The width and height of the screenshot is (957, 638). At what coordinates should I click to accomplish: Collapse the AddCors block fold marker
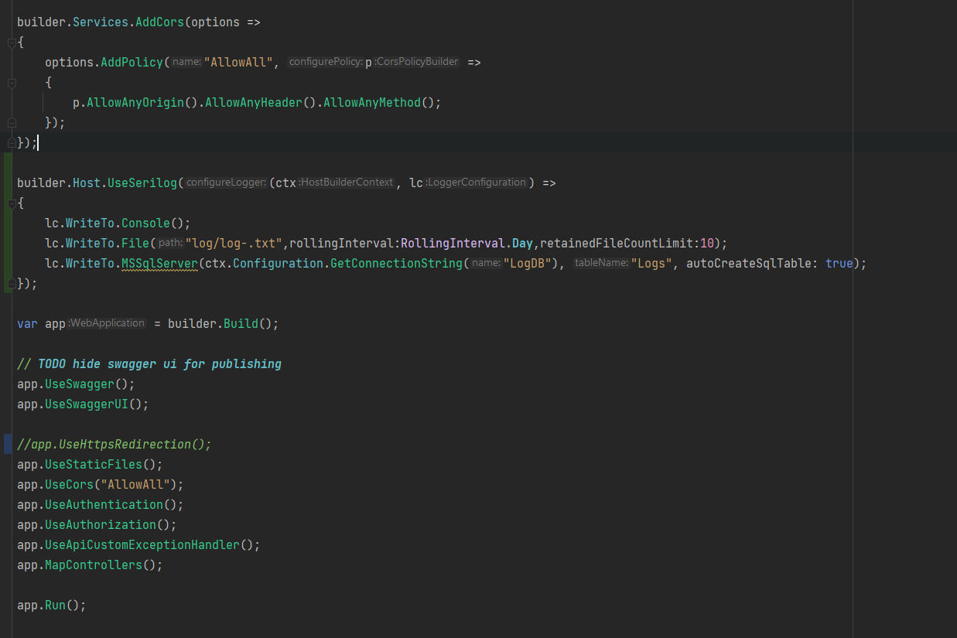point(12,43)
